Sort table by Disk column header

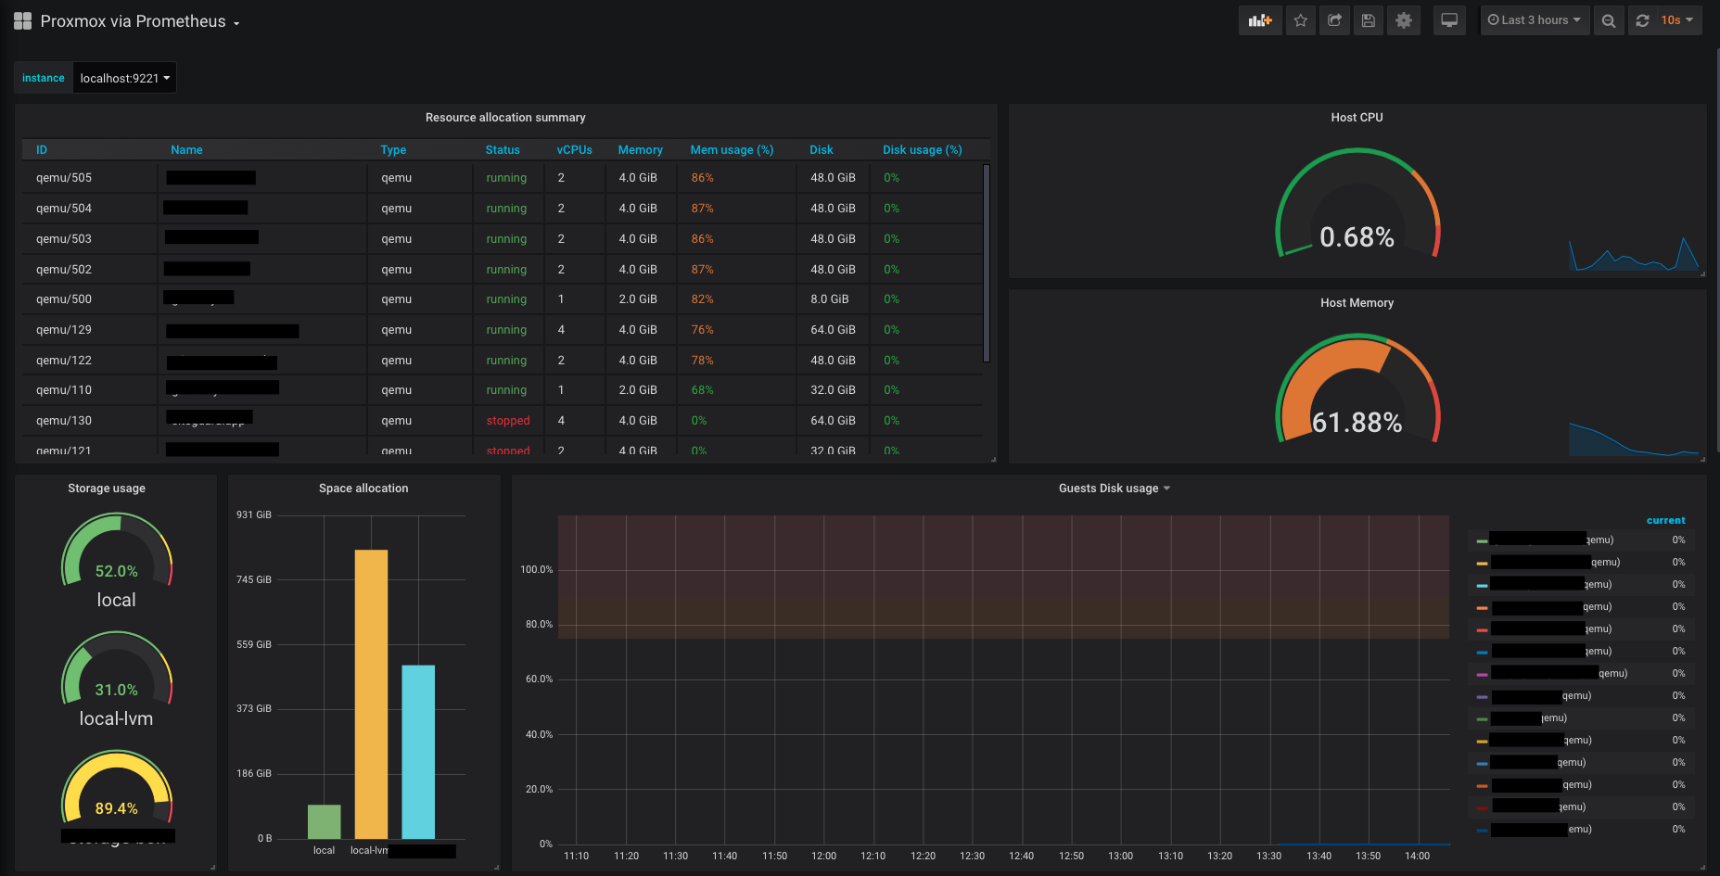[822, 150]
